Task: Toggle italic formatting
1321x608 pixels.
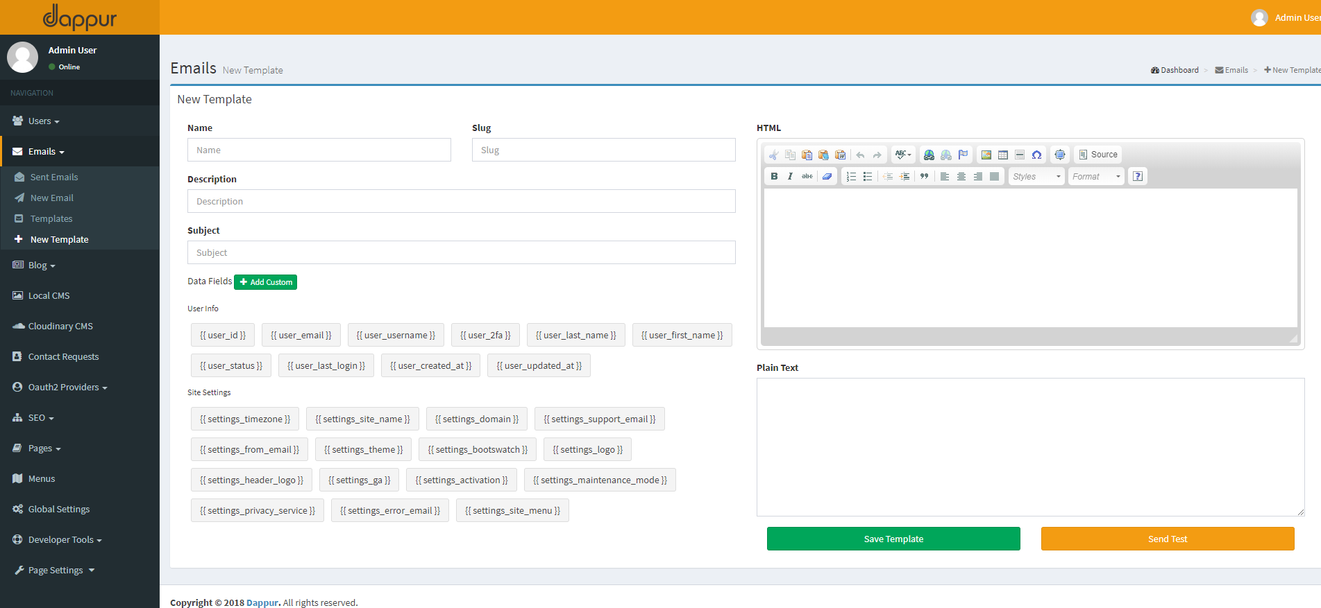Action: pyautogui.click(x=790, y=177)
